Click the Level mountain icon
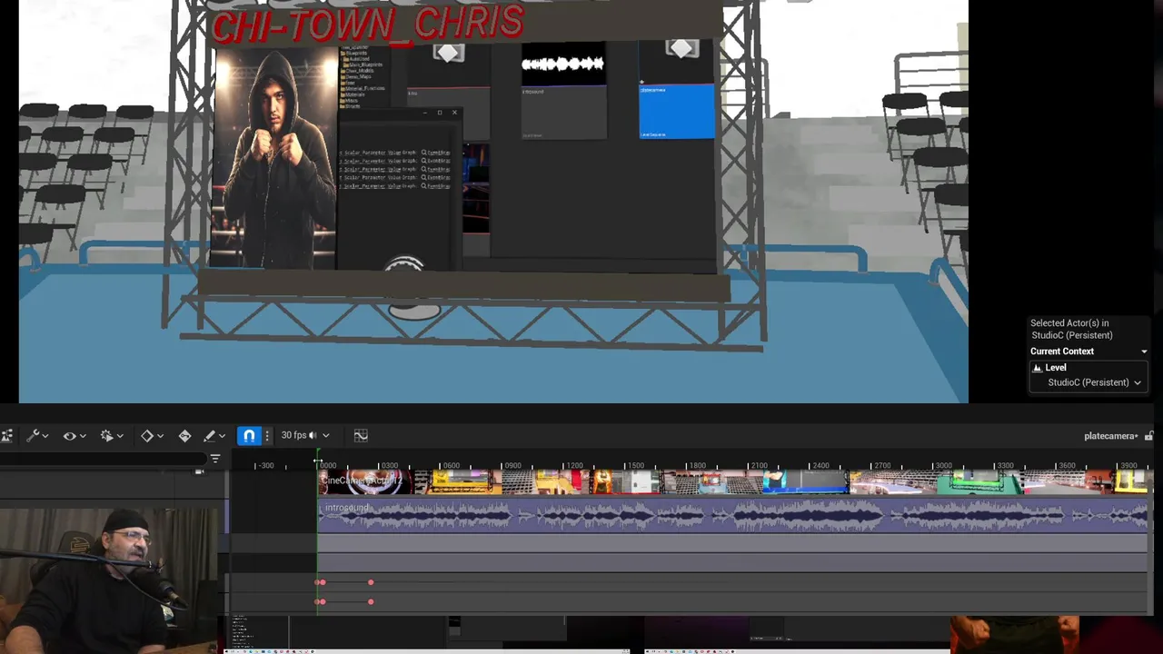This screenshot has width=1163, height=654. point(1037,368)
